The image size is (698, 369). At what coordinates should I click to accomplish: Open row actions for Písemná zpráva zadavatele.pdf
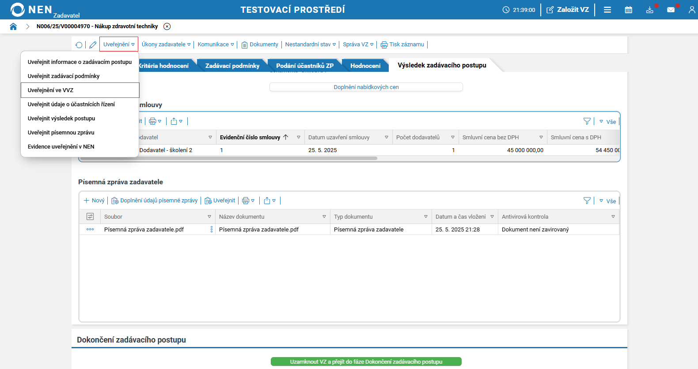90,229
